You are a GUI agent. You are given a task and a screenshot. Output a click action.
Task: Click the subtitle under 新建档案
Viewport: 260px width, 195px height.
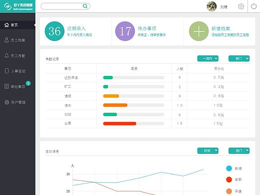pos(230,35)
